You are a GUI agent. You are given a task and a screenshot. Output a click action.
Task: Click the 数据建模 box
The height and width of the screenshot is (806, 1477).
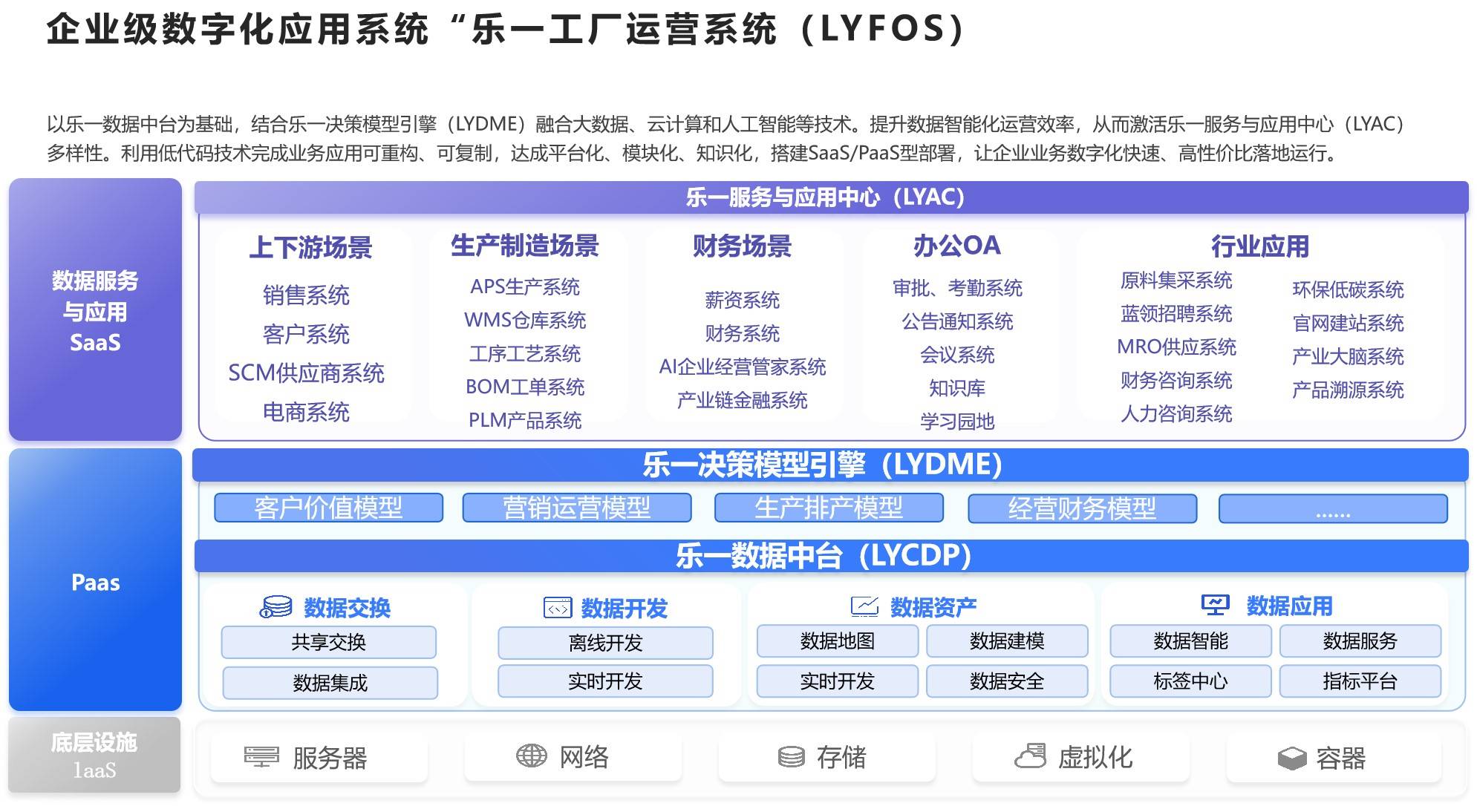(1007, 641)
